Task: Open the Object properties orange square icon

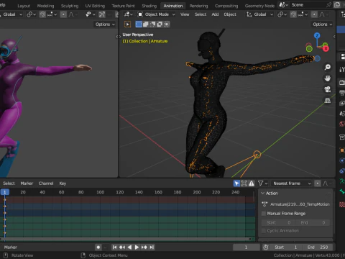Action: pyautogui.click(x=342, y=150)
